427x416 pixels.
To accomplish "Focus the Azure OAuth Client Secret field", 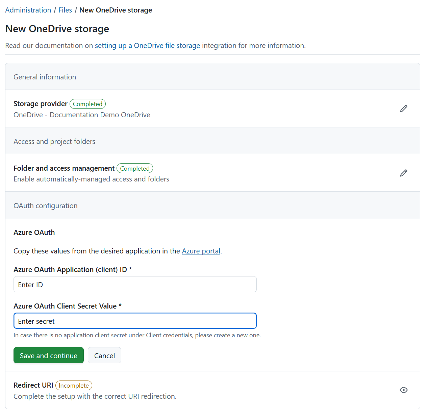I will [x=135, y=321].
